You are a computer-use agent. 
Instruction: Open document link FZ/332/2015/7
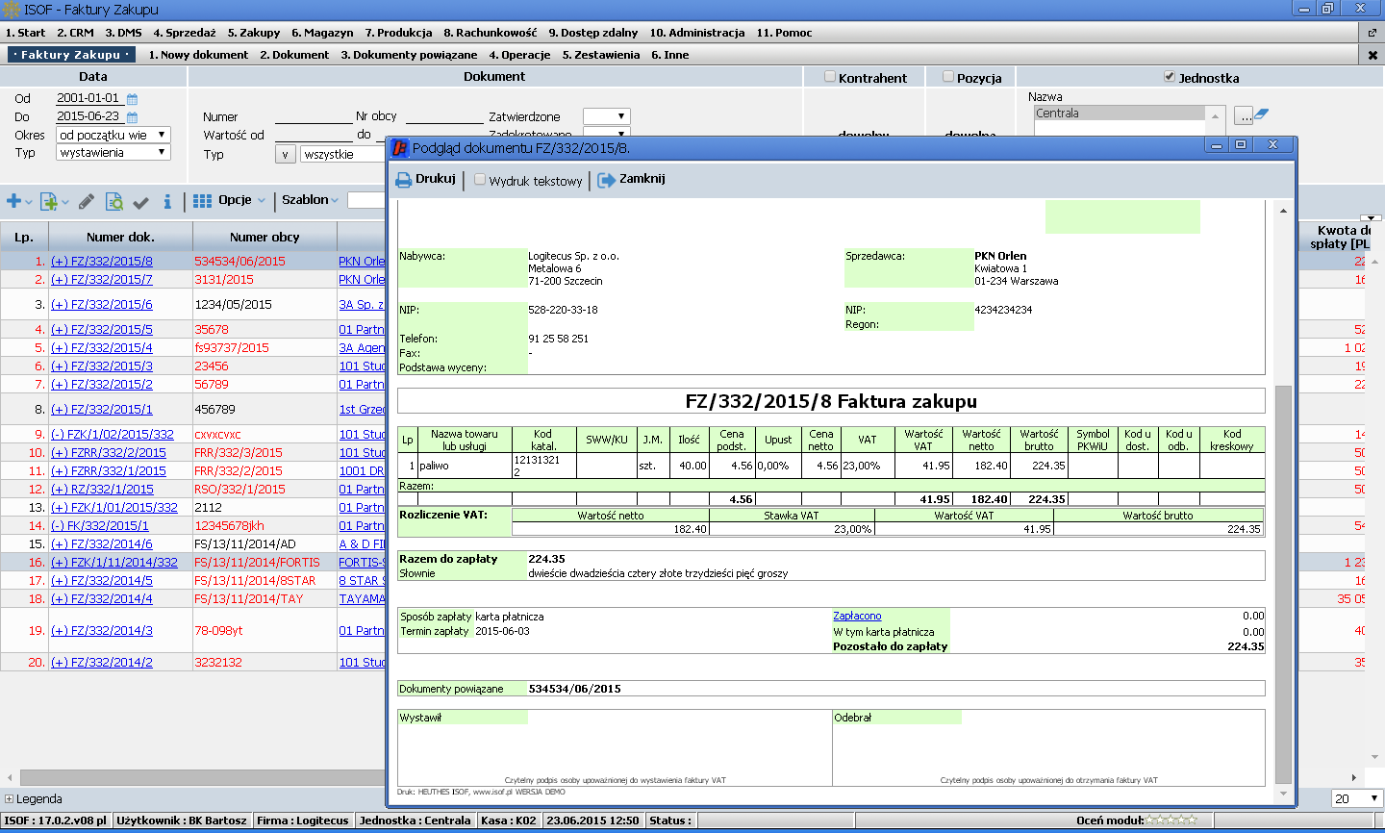(x=102, y=280)
